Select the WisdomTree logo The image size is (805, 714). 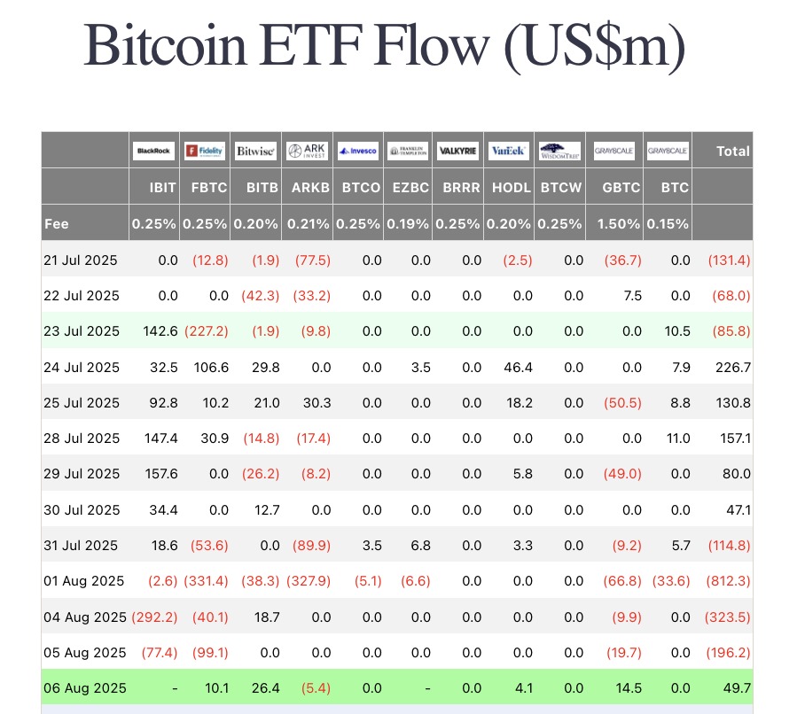(x=559, y=151)
